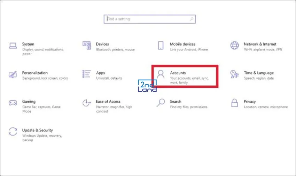296x176 pixels.
Task: Click the Devices keyboard and speaker icon
Action: (x=87, y=46)
